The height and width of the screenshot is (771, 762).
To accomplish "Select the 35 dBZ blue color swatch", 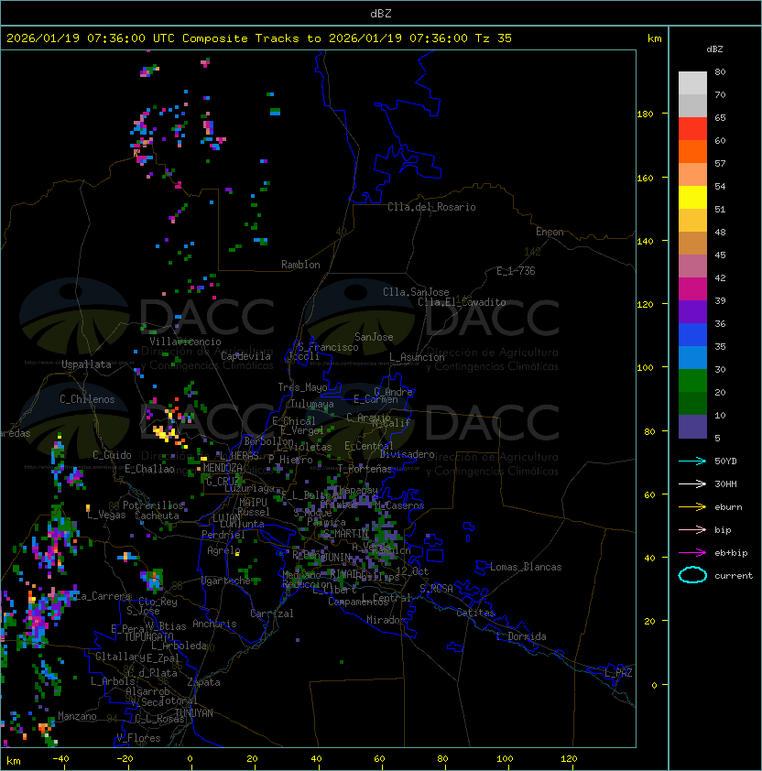I will coord(692,335).
